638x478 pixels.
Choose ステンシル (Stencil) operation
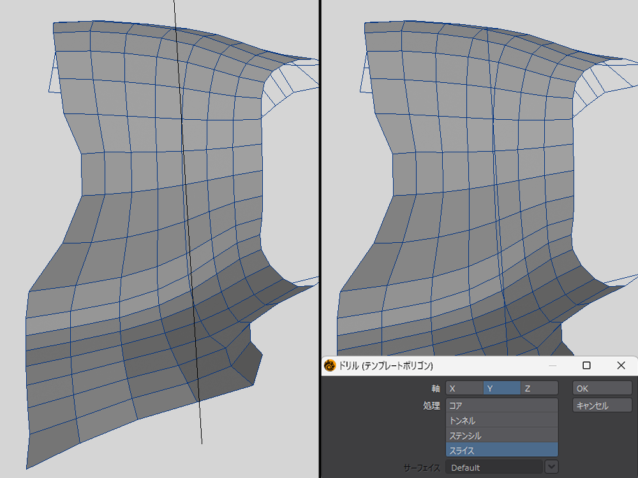(501, 436)
